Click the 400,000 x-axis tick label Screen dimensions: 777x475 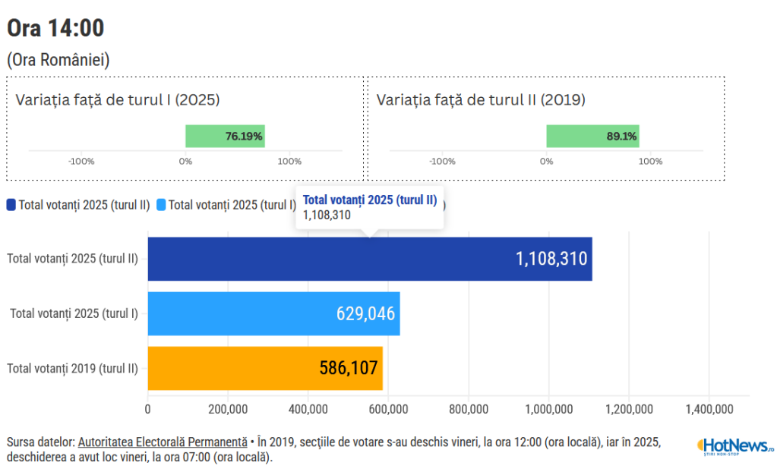[x=308, y=410]
